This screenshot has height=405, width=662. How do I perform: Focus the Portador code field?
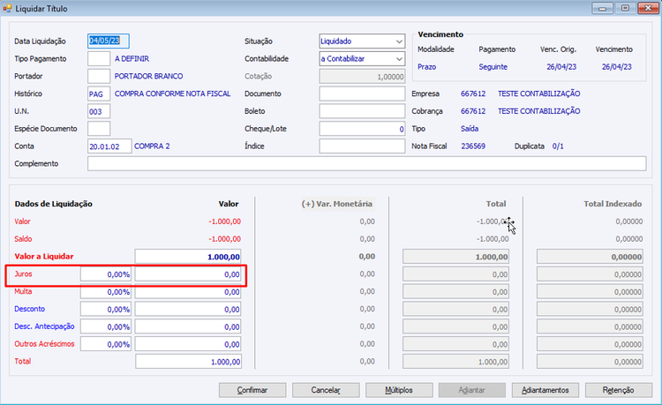tap(99, 76)
